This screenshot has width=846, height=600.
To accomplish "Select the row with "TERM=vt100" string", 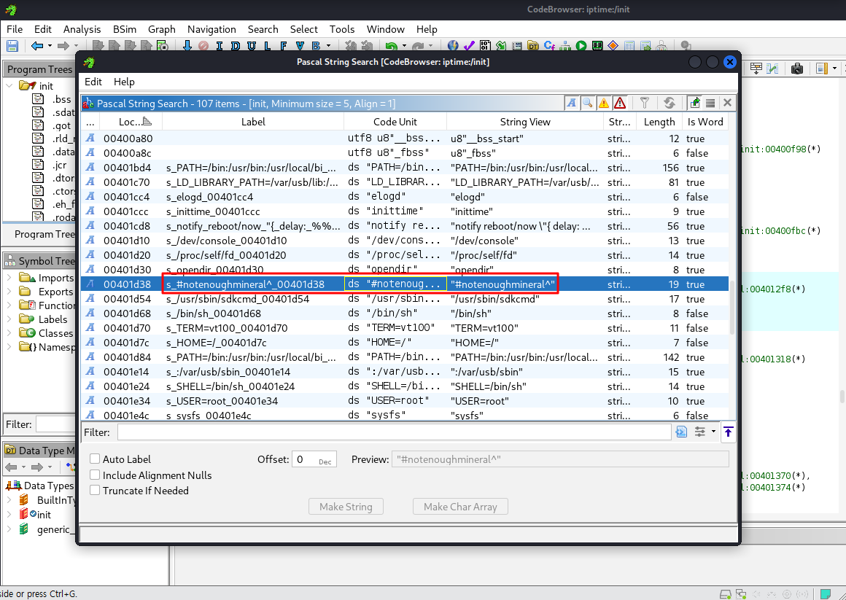I will click(x=405, y=328).
